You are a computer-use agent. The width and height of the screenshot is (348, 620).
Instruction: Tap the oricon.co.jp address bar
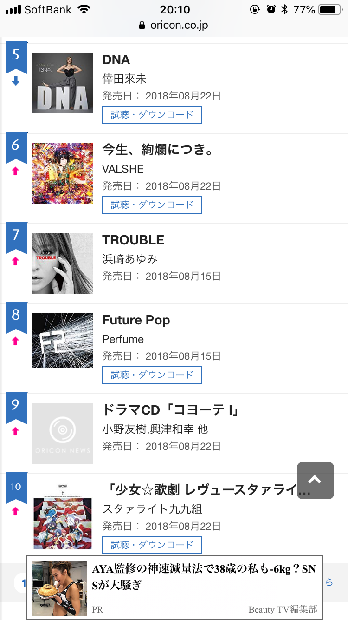[174, 26]
